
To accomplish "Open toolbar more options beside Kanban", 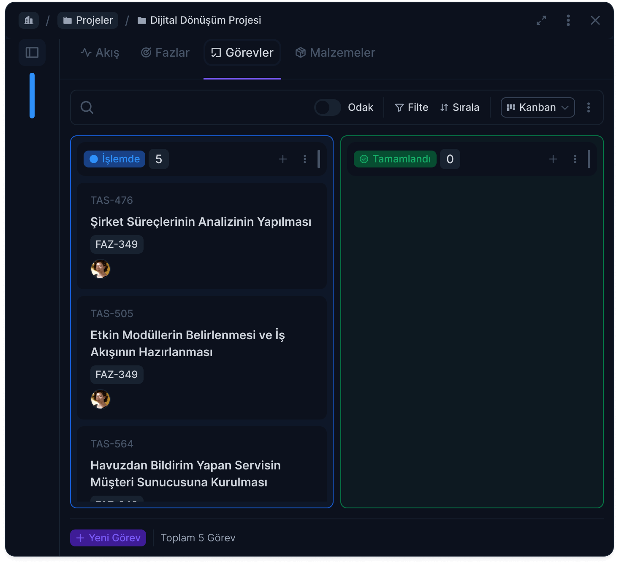I will (589, 107).
